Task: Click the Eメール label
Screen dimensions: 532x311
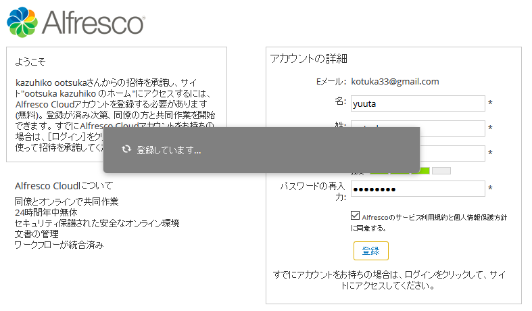Action: click(331, 82)
